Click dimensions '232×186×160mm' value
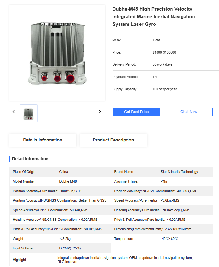Viewport: 219px width, 267px height. point(178,229)
